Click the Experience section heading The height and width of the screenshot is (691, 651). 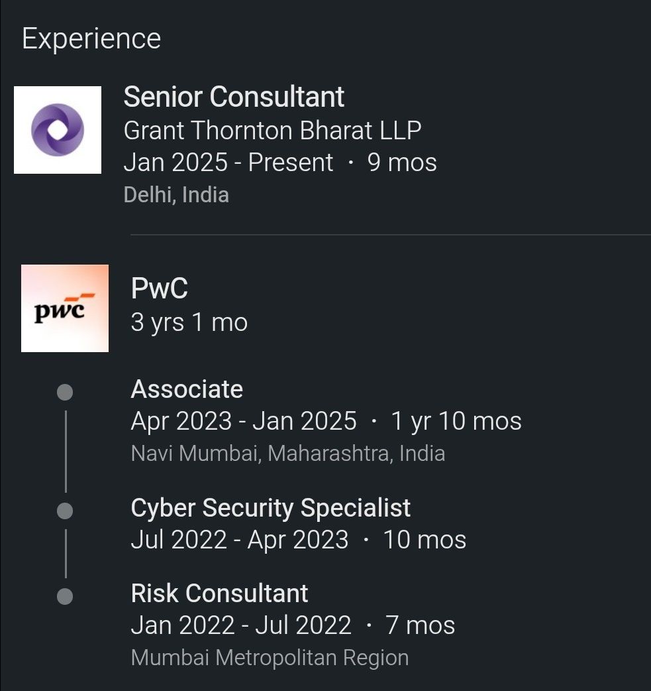(x=91, y=38)
